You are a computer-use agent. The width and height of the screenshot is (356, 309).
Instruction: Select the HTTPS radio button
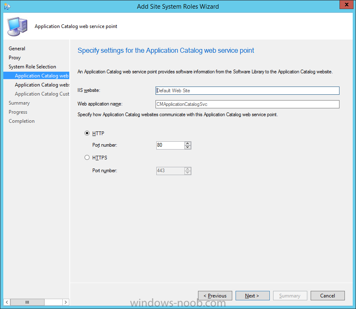click(87, 157)
